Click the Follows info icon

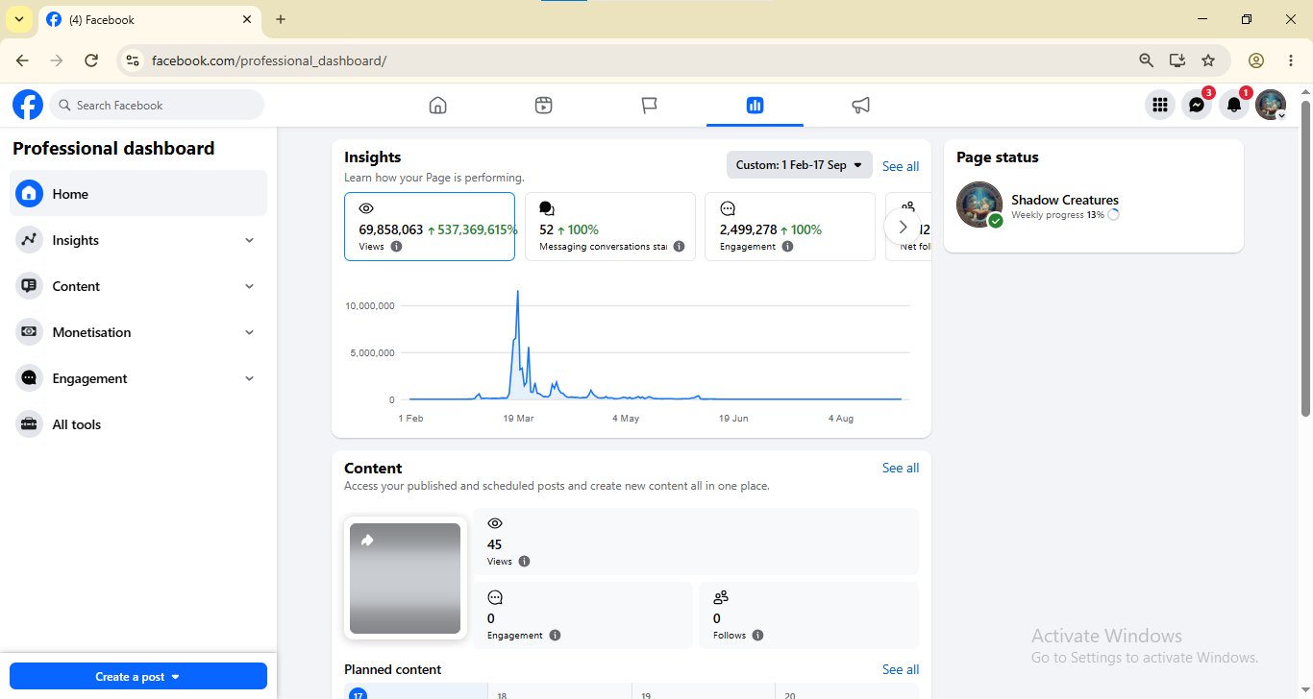(757, 636)
